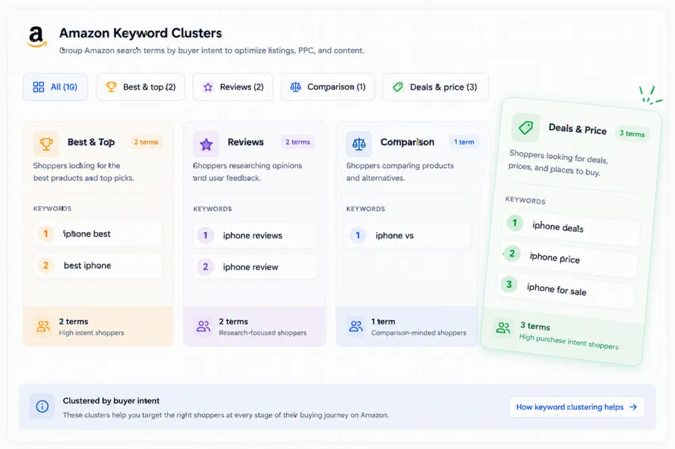Click the '2 terms' badge on Best & Top card

click(x=146, y=142)
